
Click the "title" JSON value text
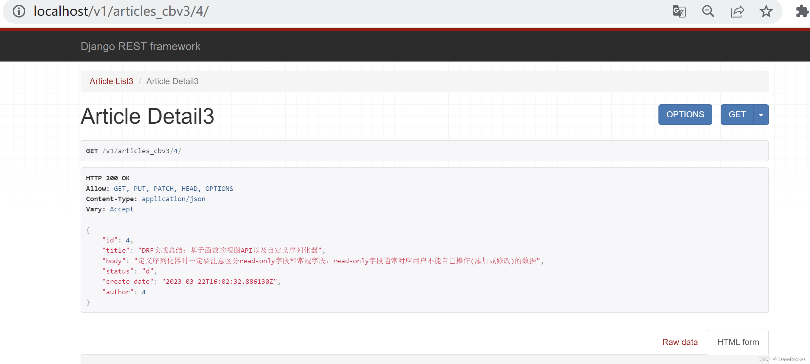tap(230, 250)
